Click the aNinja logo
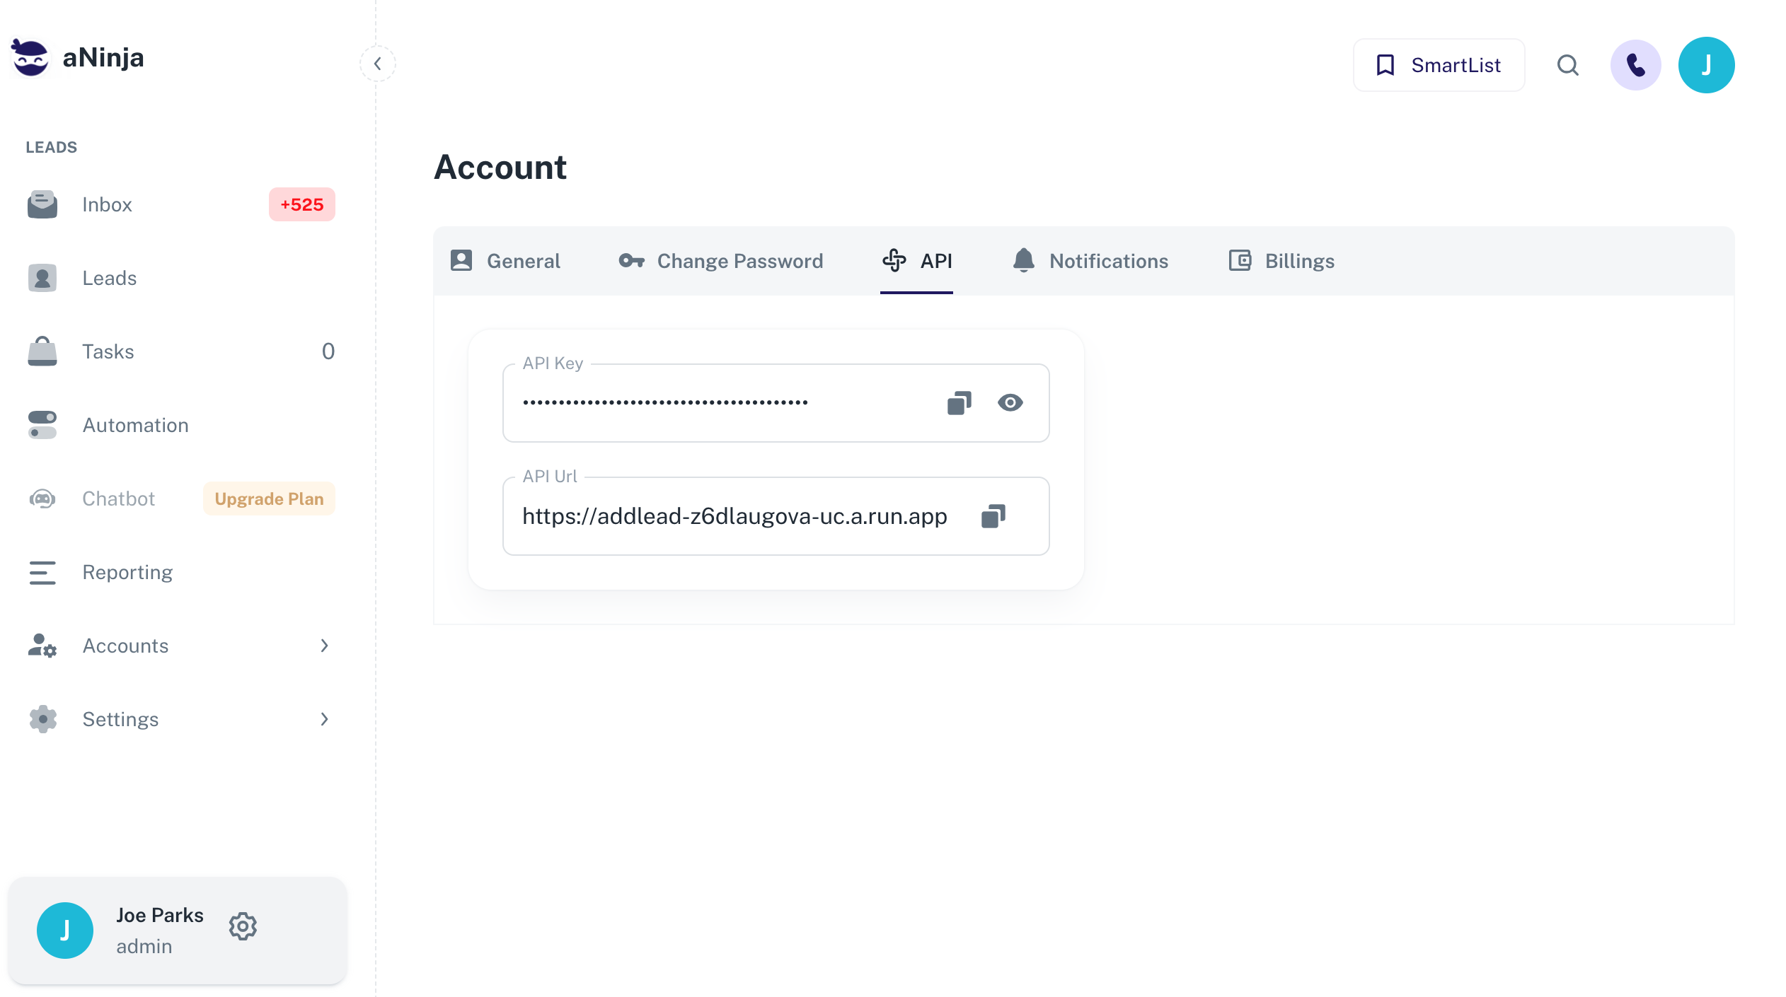Screen dimensions: 1786x997 (x=78, y=58)
